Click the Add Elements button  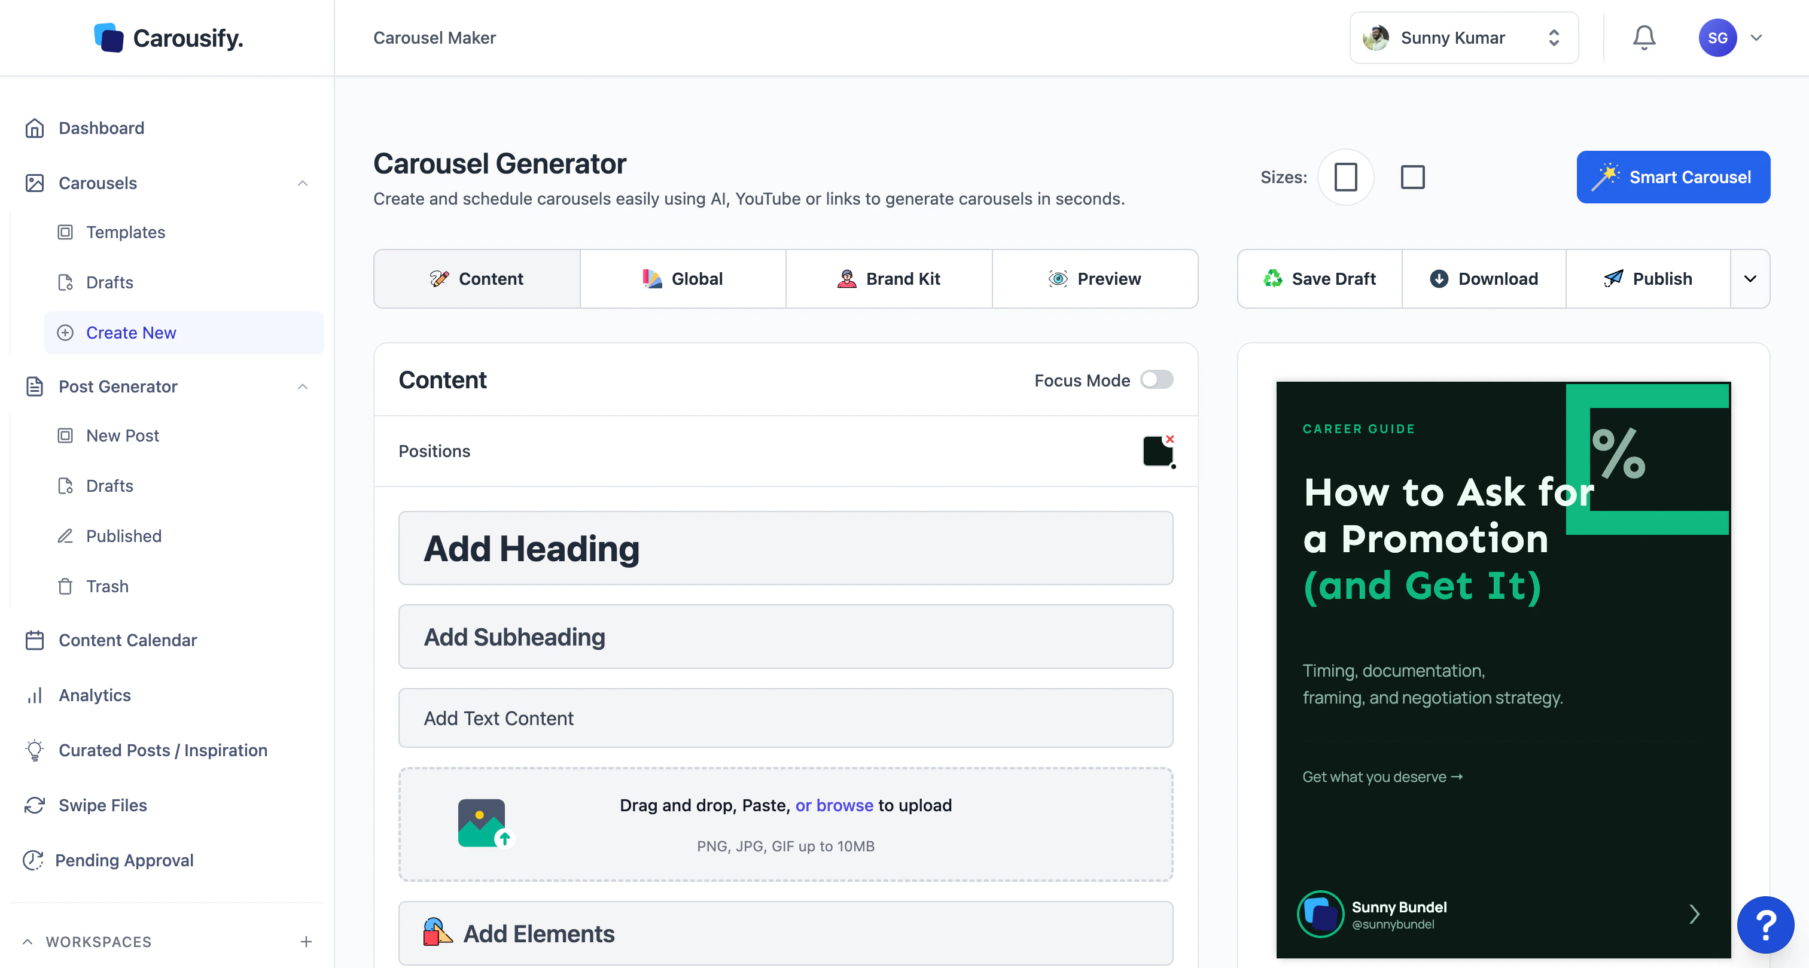pos(786,933)
